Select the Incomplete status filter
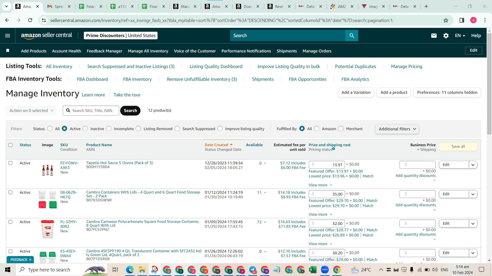 (x=109, y=129)
